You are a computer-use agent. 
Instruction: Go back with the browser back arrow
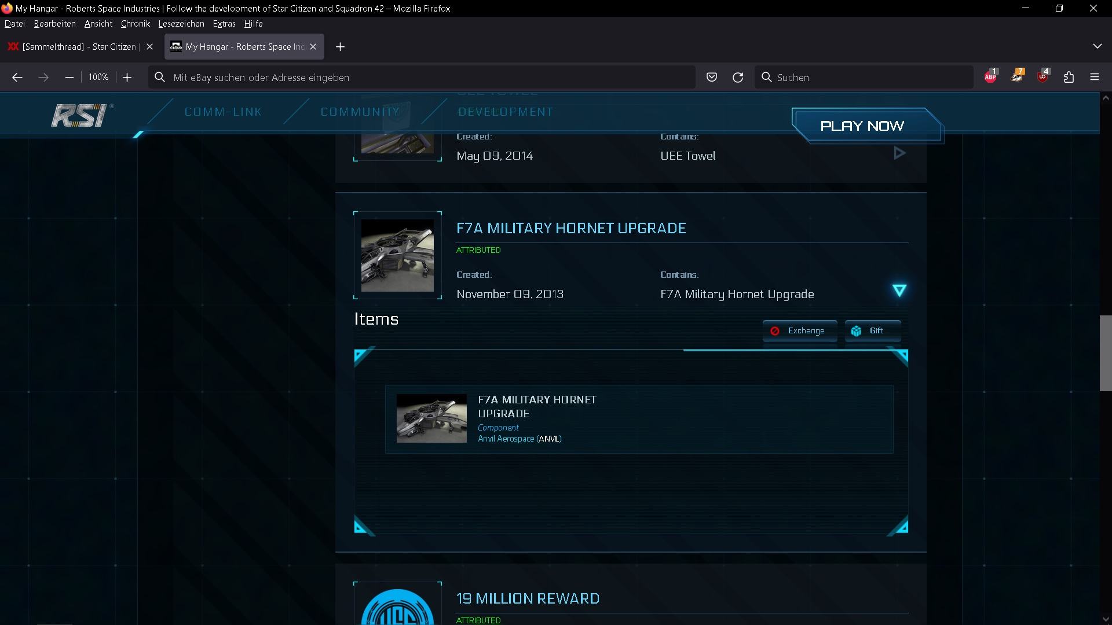(x=17, y=77)
